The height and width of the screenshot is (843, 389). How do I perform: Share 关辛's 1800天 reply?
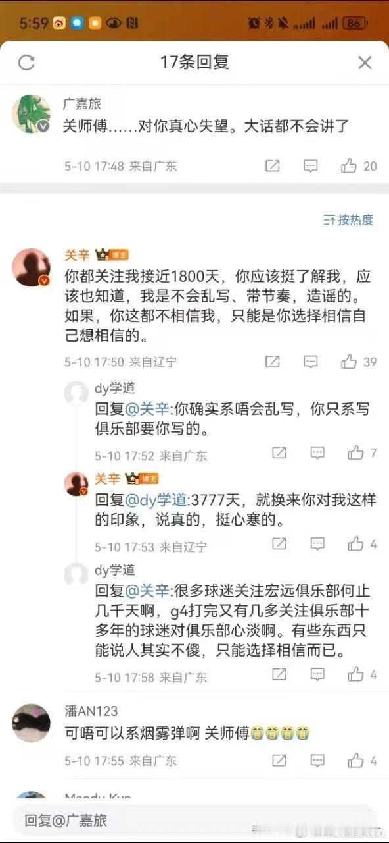273,362
